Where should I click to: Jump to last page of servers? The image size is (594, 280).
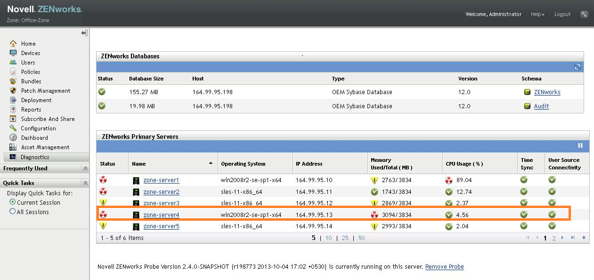(573, 238)
